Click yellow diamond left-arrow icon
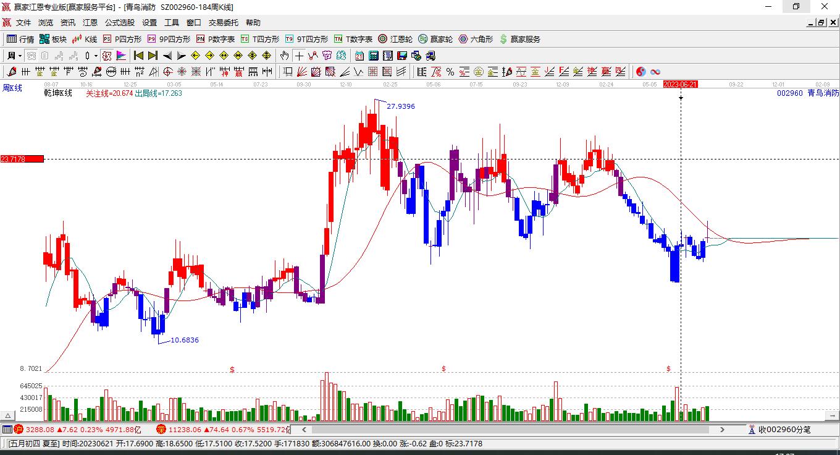Image resolution: width=840 pixels, height=455 pixels. (195, 56)
